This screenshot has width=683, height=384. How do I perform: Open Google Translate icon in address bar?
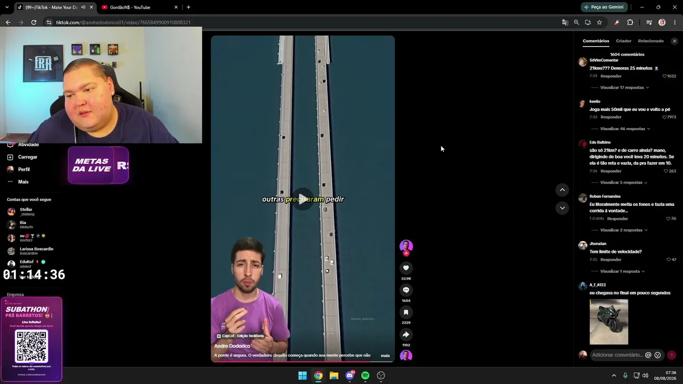(x=565, y=22)
